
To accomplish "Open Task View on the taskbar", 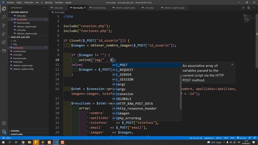I will click(x=16, y=142).
